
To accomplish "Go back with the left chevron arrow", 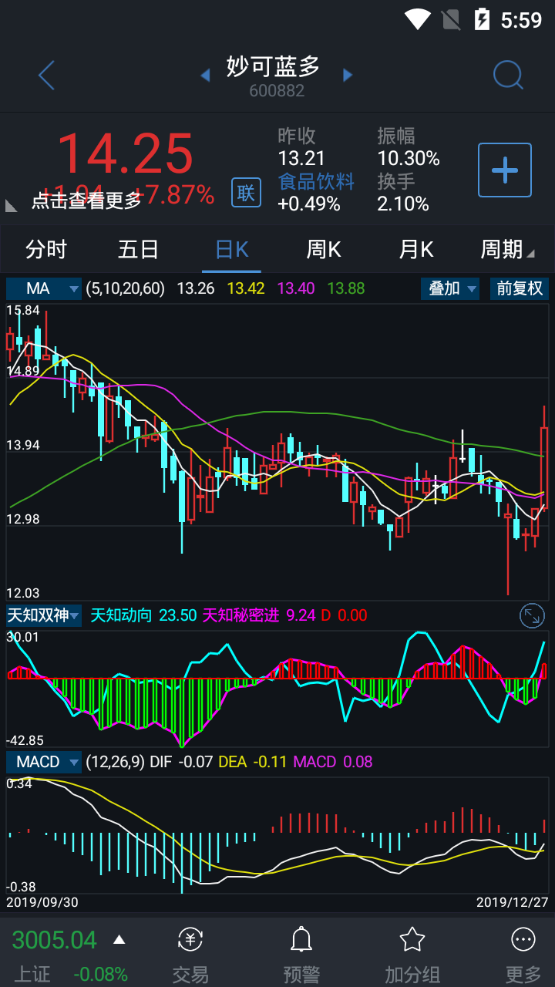I will (x=46, y=76).
